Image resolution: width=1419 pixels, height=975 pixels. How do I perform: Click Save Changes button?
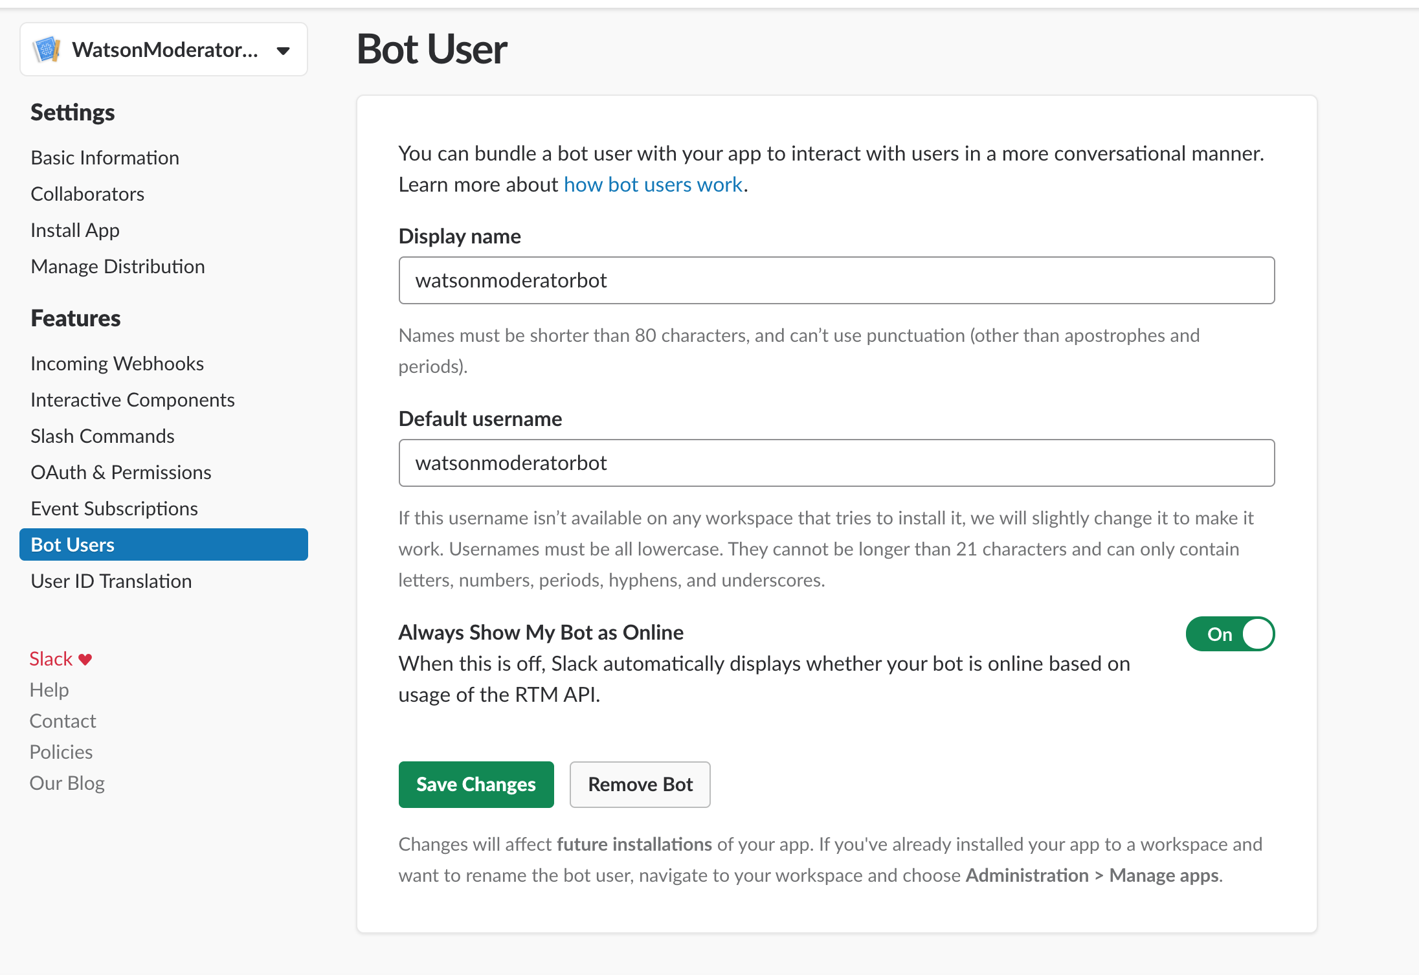coord(476,784)
